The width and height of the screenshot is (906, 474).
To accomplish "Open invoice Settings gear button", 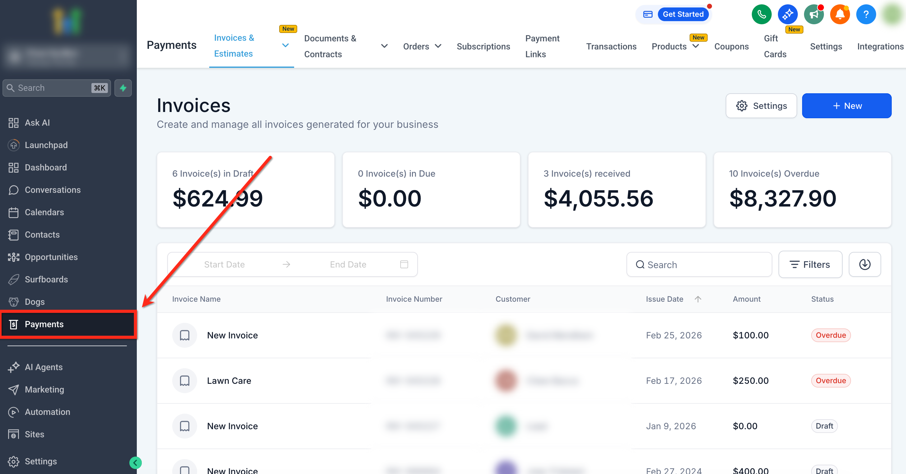I will 761,106.
